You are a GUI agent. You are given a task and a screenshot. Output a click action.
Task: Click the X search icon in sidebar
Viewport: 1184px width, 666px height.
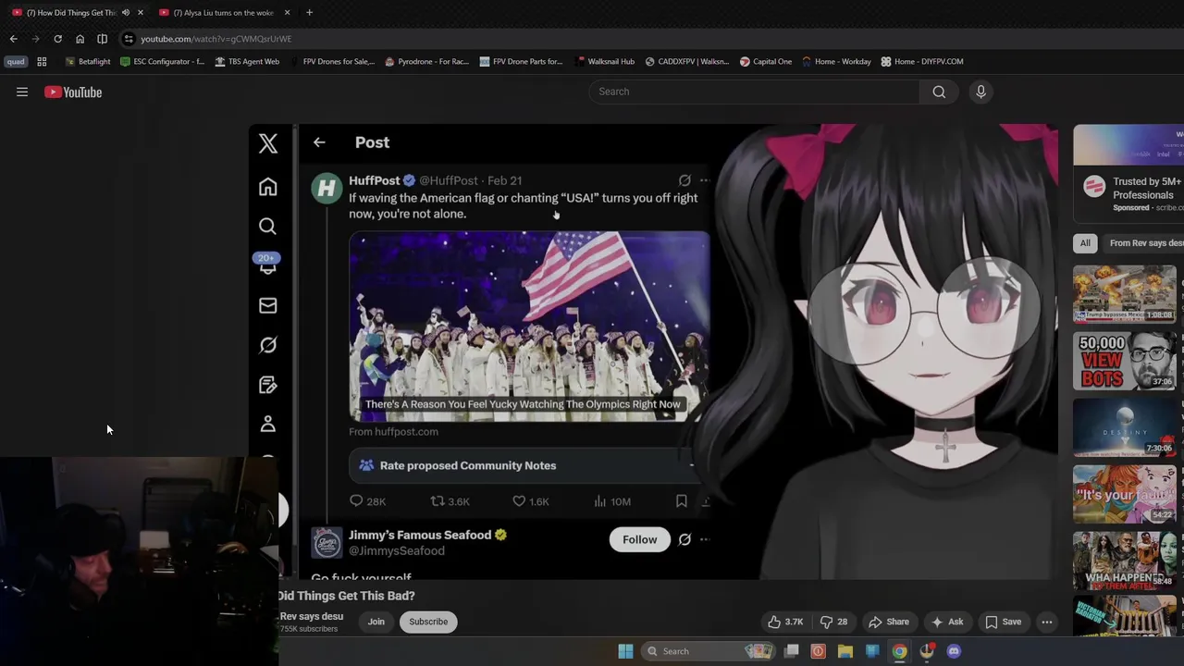coord(267,227)
